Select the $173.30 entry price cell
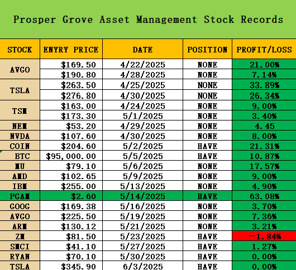 pos(71,115)
